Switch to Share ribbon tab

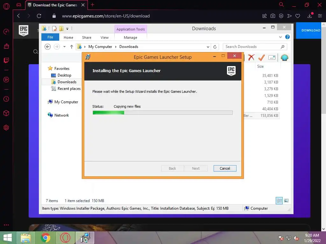point(87,37)
